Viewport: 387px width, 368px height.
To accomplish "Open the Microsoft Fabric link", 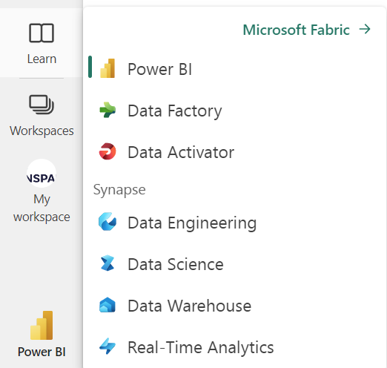I will coord(296,30).
